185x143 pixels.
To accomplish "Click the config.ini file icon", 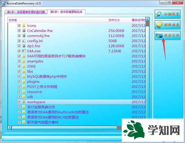I will click(24, 41).
